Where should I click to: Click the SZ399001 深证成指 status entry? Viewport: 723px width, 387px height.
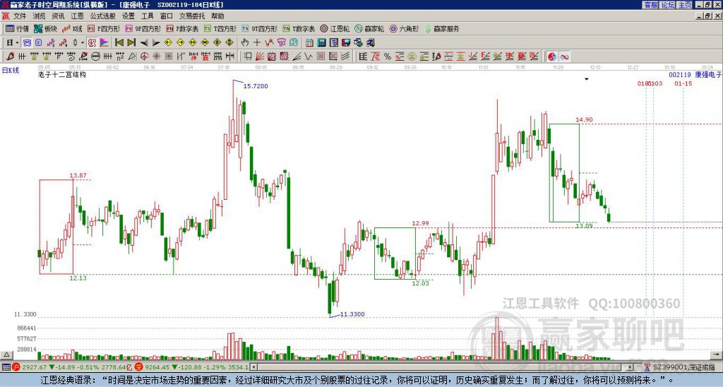[x=683, y=367]
